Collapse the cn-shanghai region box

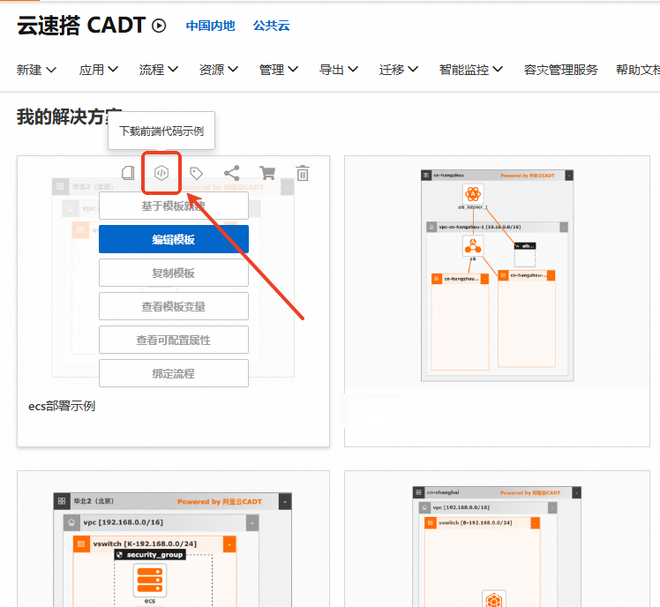[x=577, y=492]
